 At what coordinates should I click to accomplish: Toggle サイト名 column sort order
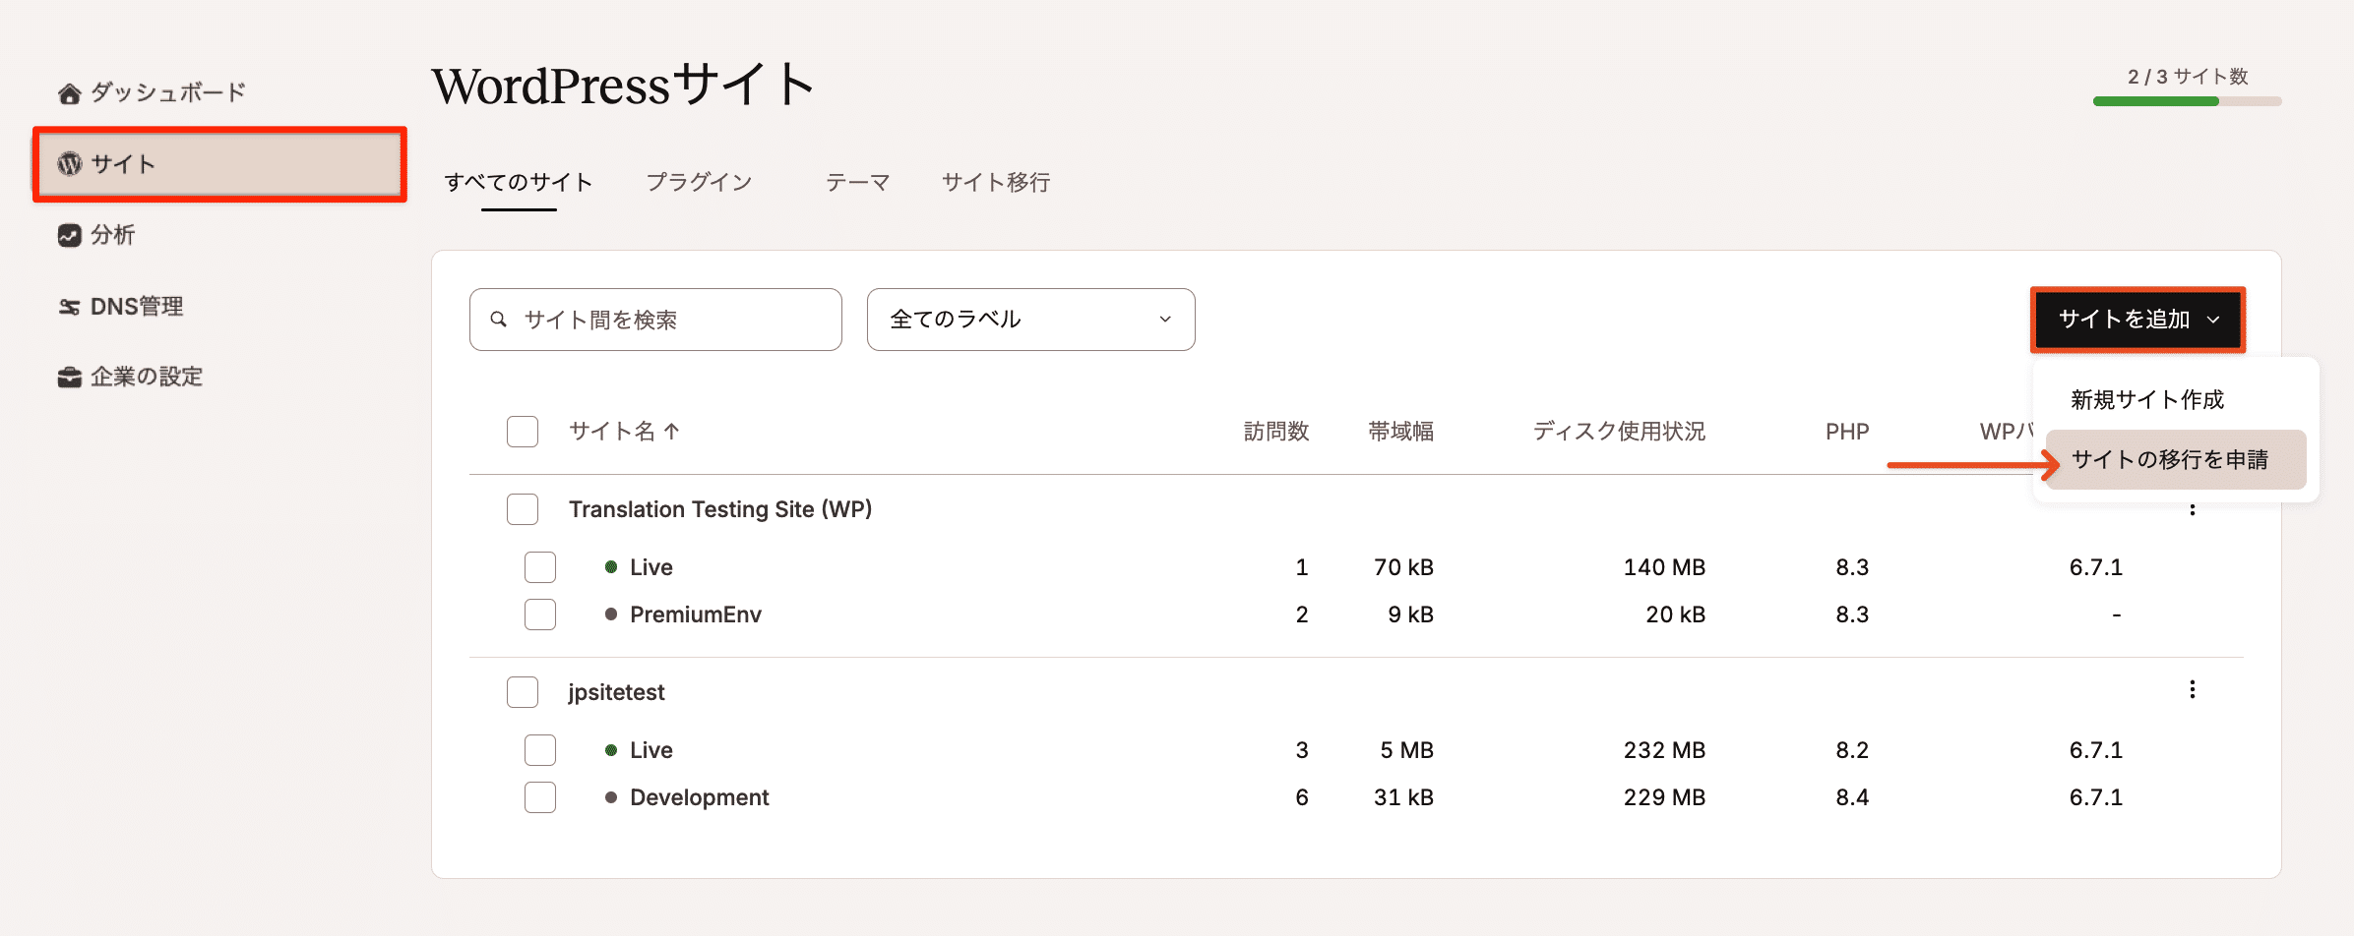click(x=625, y=431)
